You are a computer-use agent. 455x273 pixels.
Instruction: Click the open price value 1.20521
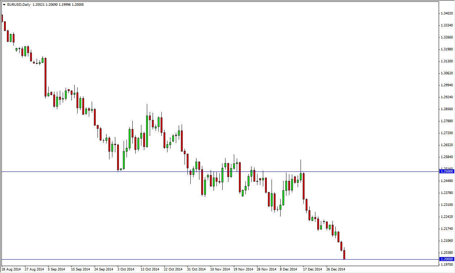pyautogui.click(x=39, y=4)
